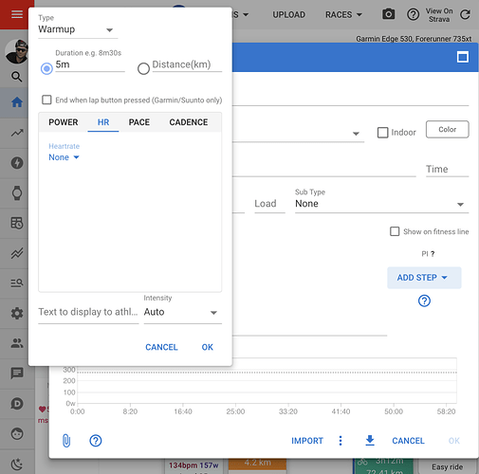Screen dimensions: 479x474
Task: Check Show on fitness line option
Action: click(x=395, y=231)
